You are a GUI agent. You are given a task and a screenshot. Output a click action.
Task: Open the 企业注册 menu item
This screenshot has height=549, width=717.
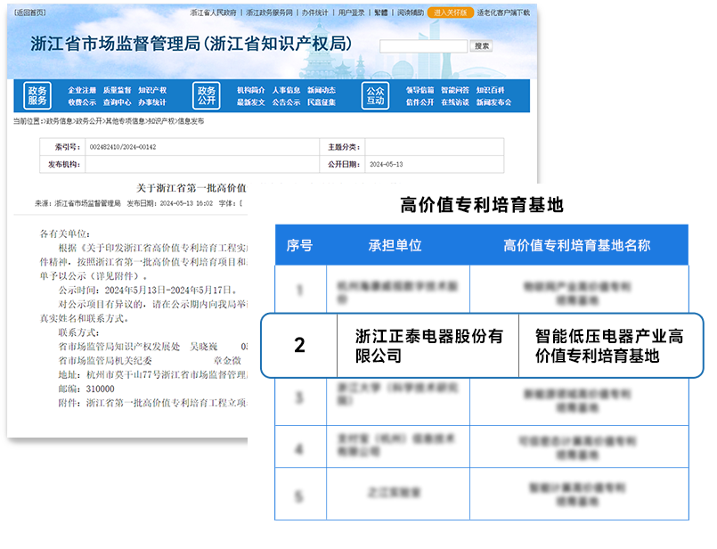[x=82, y=90]
